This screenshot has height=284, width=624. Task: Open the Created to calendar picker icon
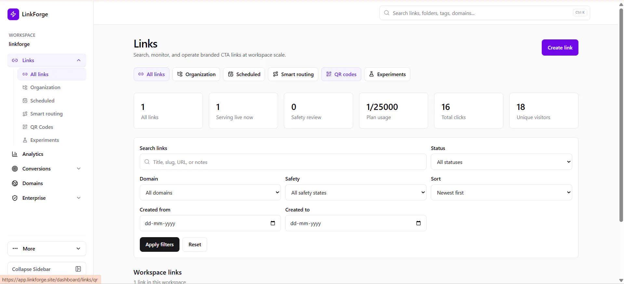tap(418, 223)
